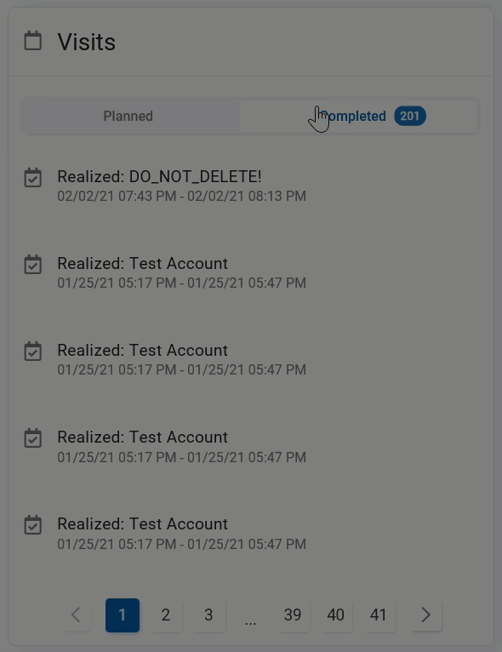Click the current page 1 button
This screenshot has height=652, width=502.
point(123,615)
